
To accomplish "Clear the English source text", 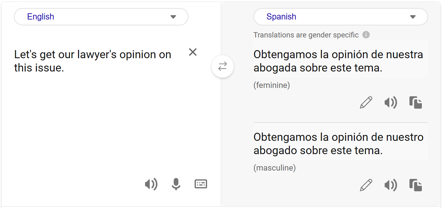I will tap(192, 52).
